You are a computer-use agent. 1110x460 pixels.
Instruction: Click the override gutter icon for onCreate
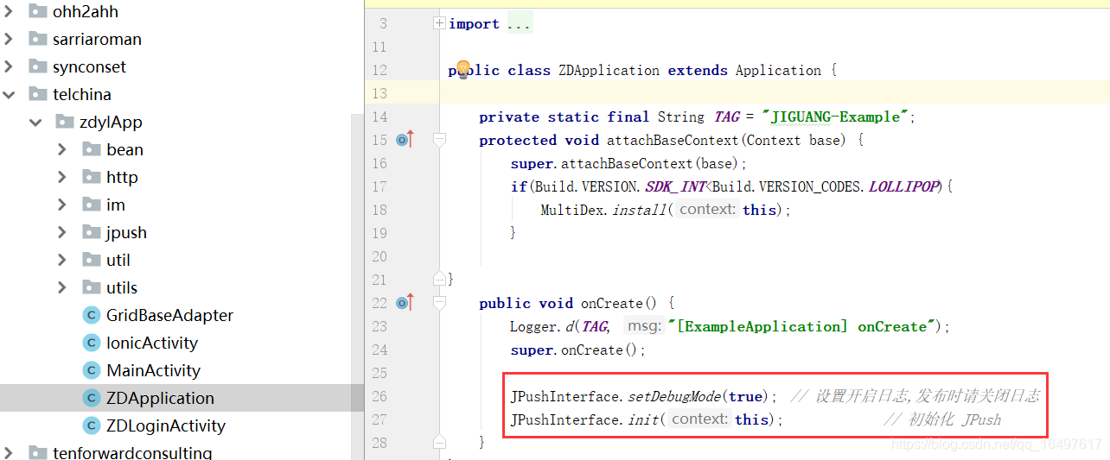405,302
